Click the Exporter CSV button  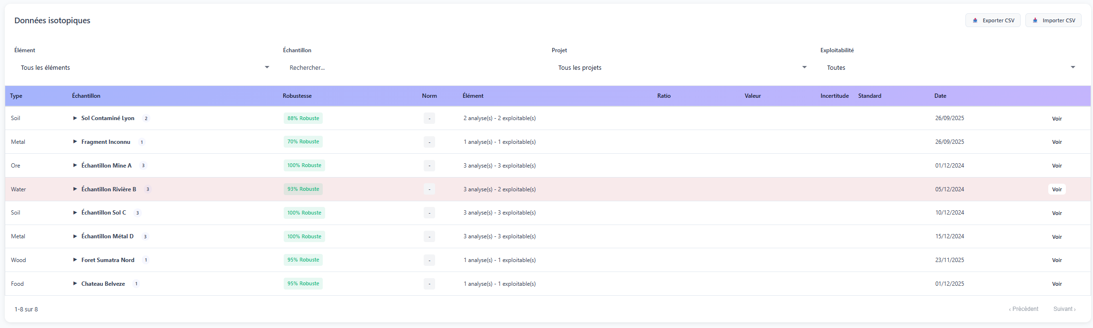[993, 20]
